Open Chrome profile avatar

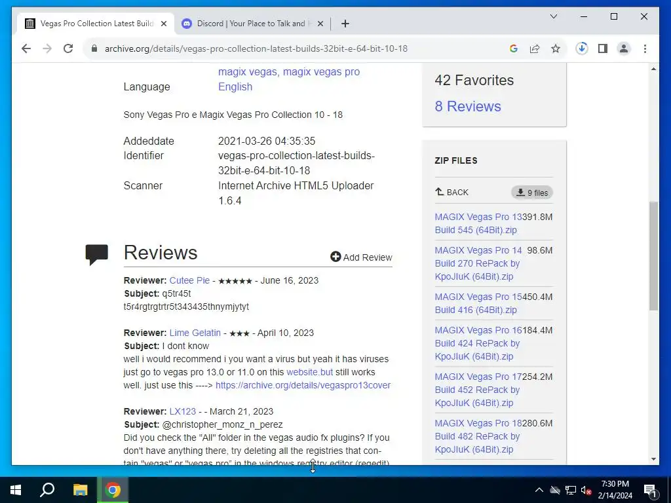[624, 48]
